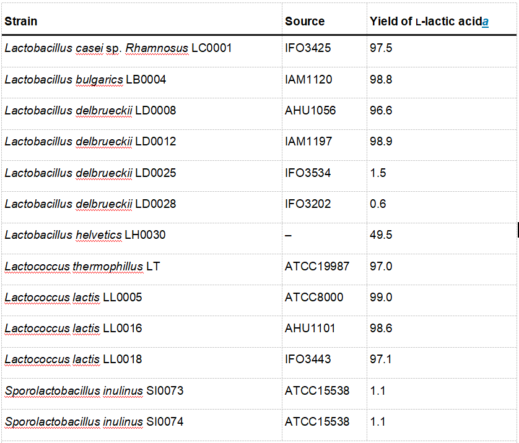519x443 pixels.
Task: Click the 'Source' column header cell
Action: [305, 22]
